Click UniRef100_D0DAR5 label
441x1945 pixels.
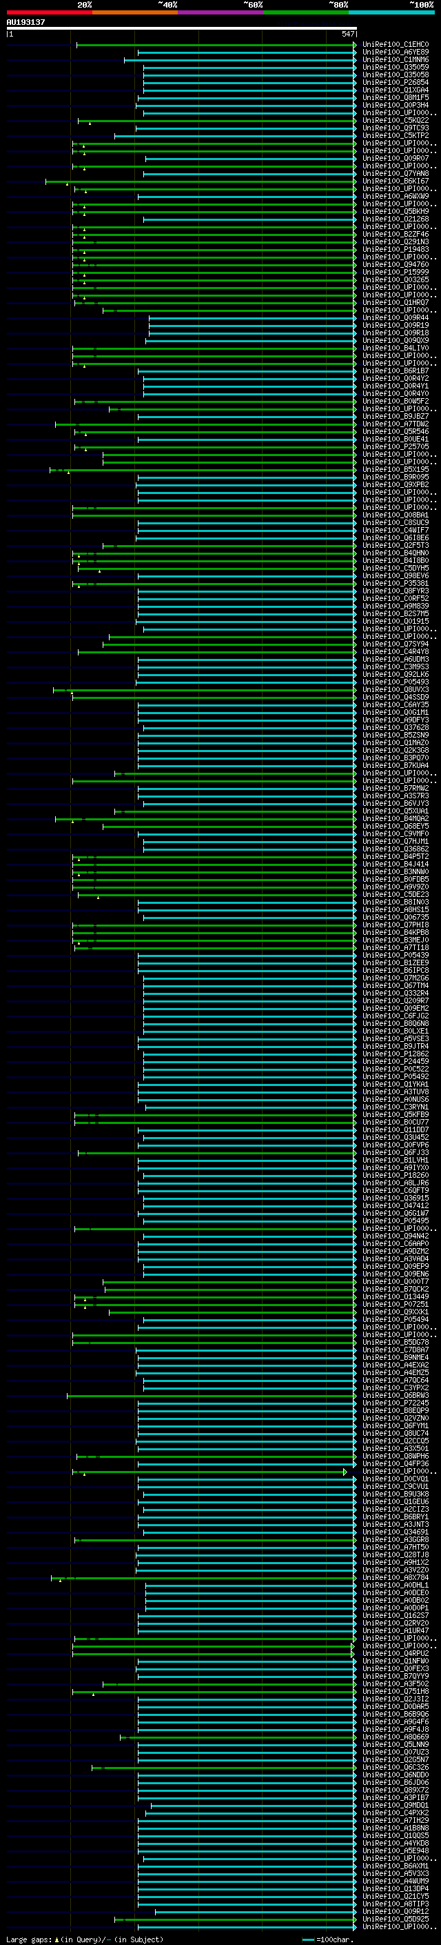click(x=396, y=1706)
